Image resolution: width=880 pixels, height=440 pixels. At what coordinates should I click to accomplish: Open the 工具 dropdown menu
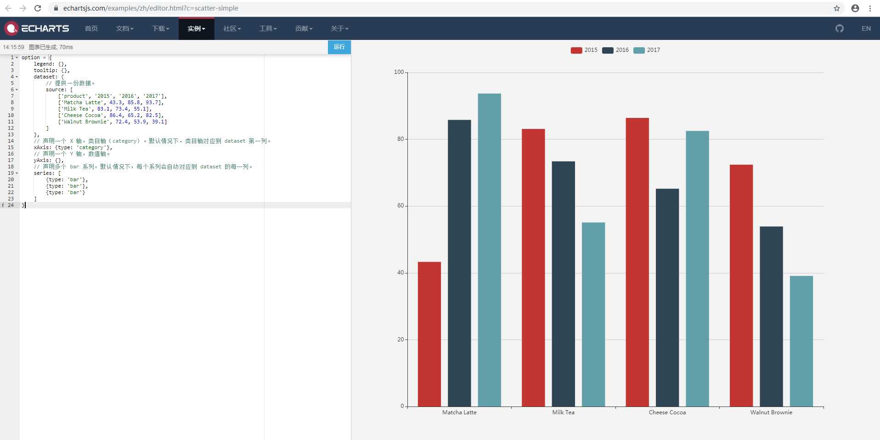(268, 28)
